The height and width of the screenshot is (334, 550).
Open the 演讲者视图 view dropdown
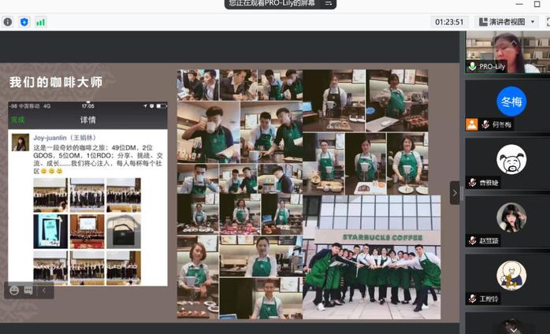click(508, 22)
